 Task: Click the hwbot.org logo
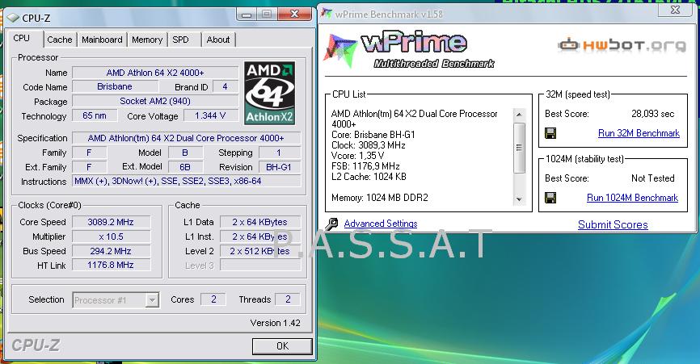(x=622, y=45)
